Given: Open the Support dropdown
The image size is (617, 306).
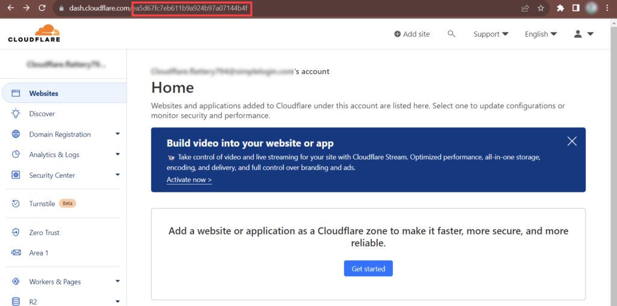Looking at the screenshot, I should pos(490,34).
